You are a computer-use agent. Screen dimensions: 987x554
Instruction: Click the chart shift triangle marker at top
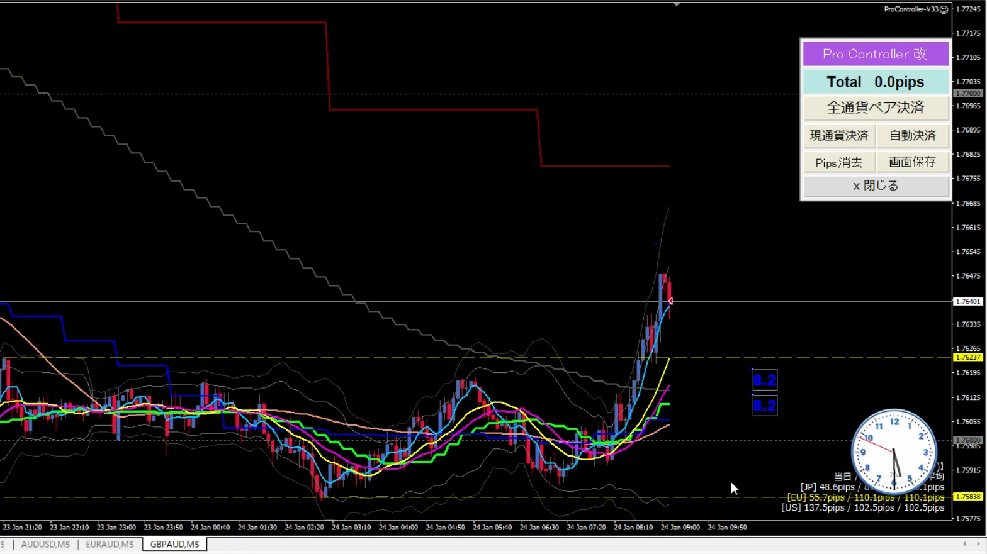tap(677, 4)
